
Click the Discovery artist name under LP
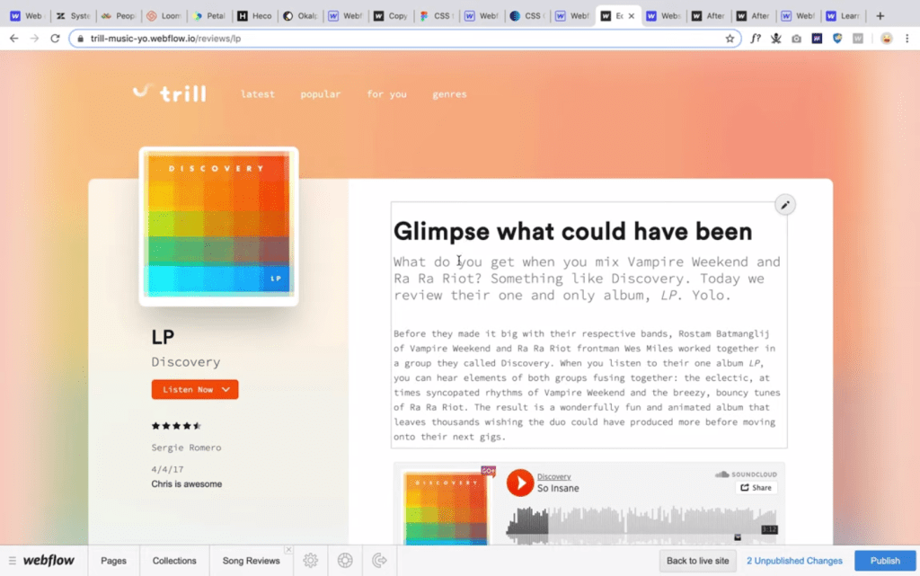point(185,362)
